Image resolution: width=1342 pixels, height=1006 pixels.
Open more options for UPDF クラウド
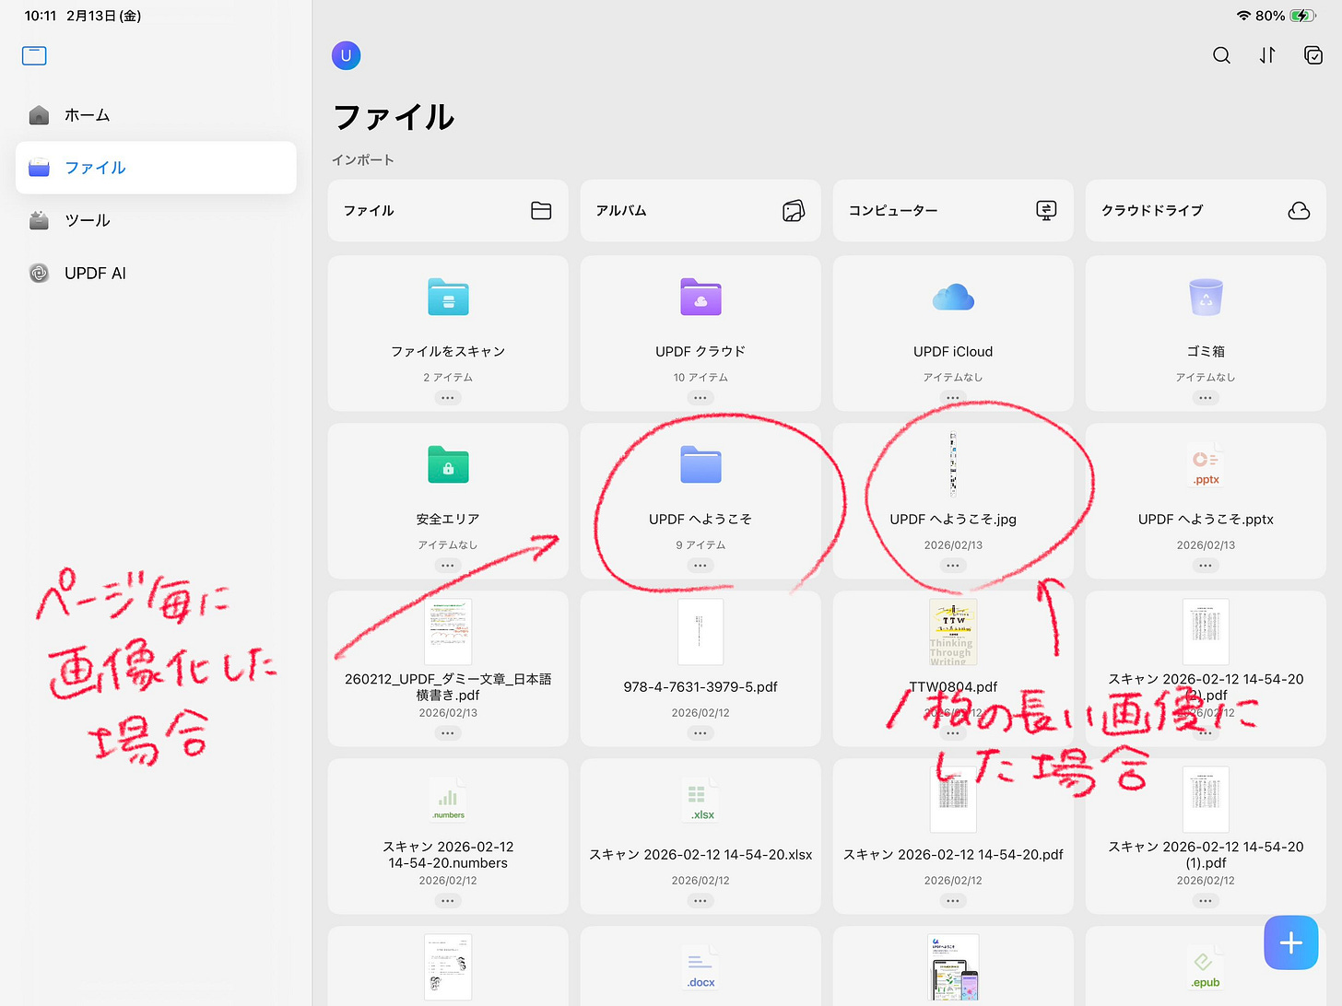700,397
